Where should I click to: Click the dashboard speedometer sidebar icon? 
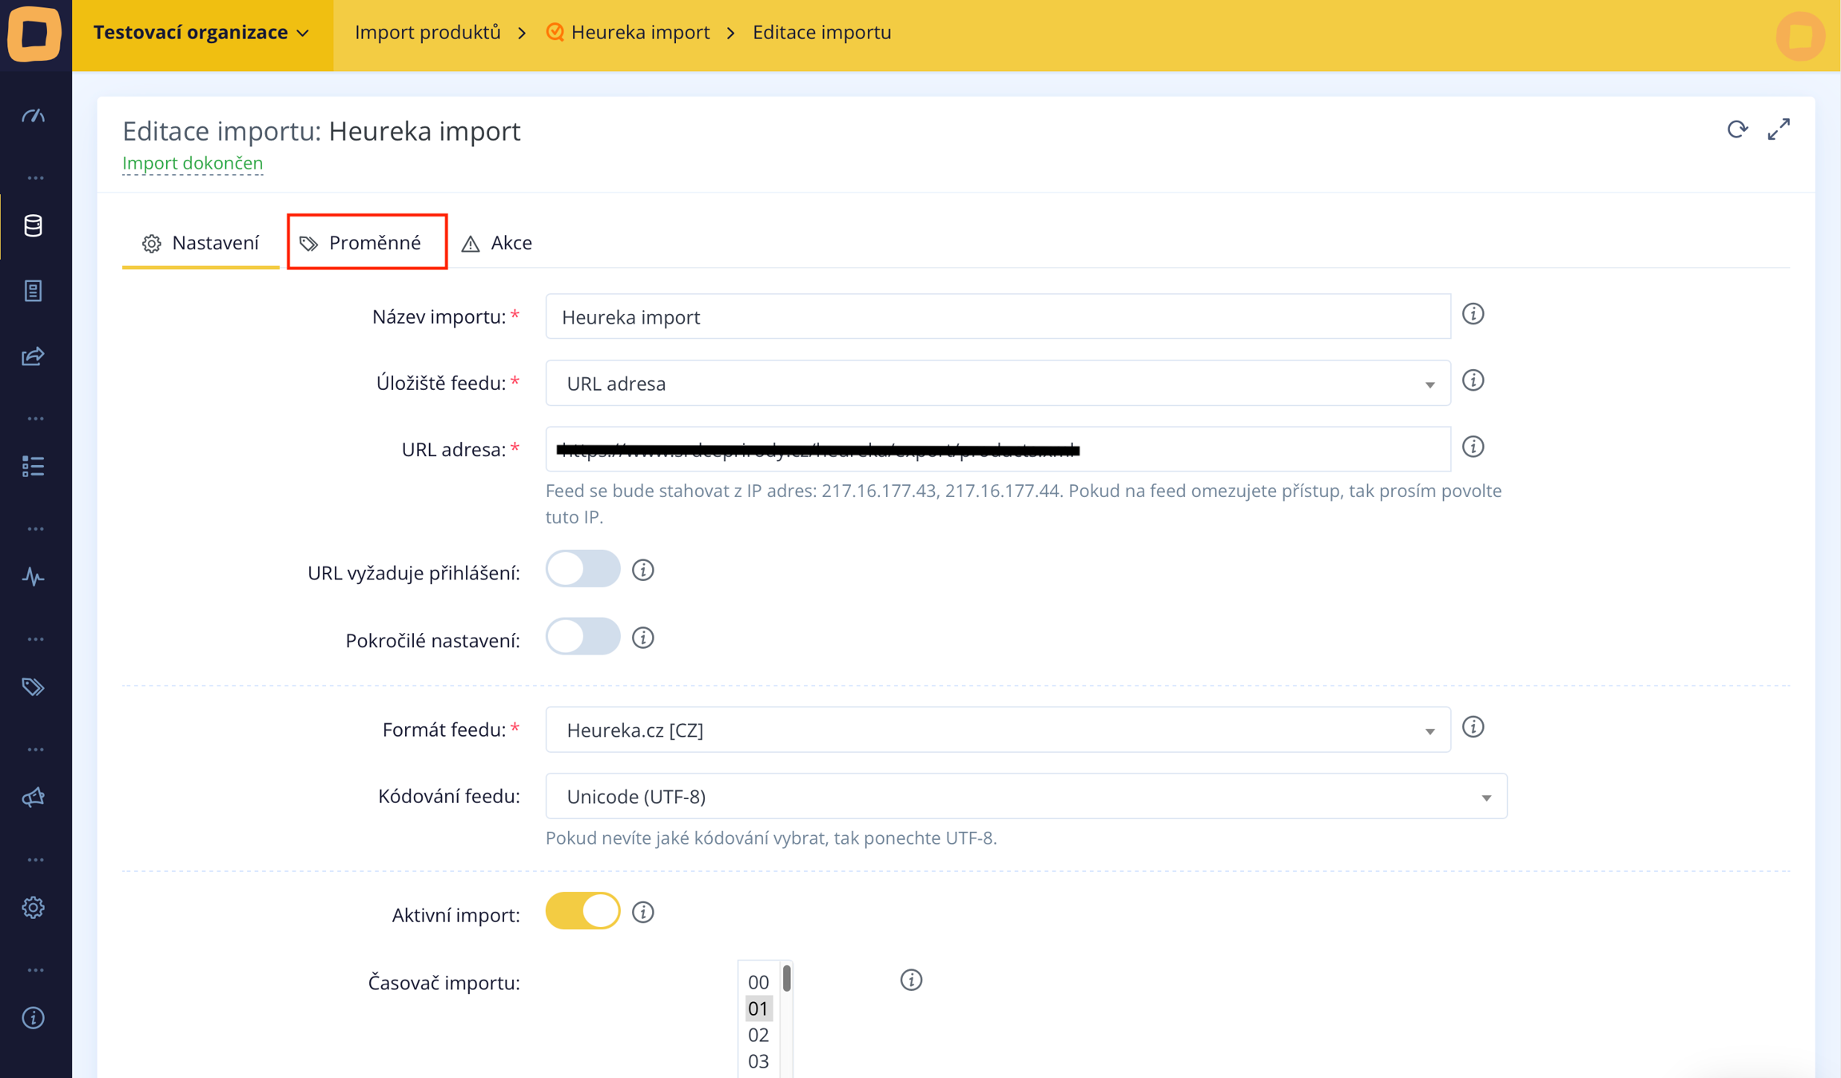(x=33, y=117)
